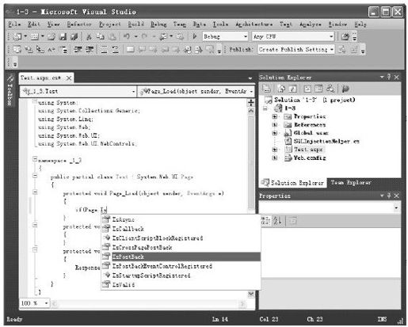Click the Cut toolbar icon
This screenshot has height=327, width=408.
pyautogui.click(x=89, y=36)
